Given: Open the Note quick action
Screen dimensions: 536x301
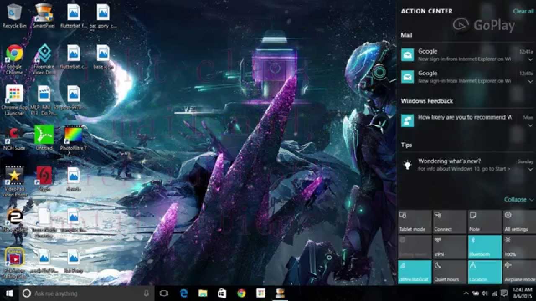Looking at the screenshot, I should click(485, 222).
